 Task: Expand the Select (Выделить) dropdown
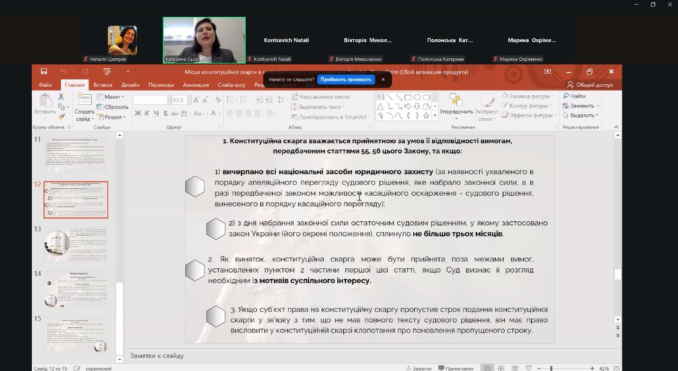coord(582,115)
